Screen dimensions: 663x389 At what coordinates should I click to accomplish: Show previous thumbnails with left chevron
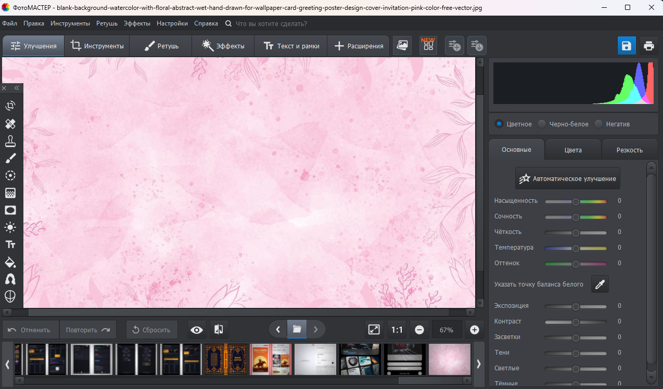coord(8,364)
